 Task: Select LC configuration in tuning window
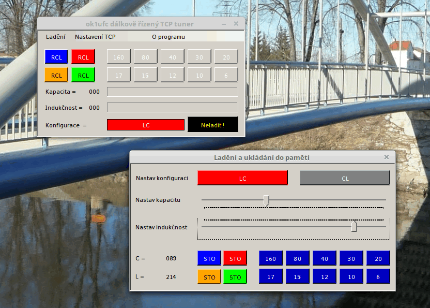242,178
